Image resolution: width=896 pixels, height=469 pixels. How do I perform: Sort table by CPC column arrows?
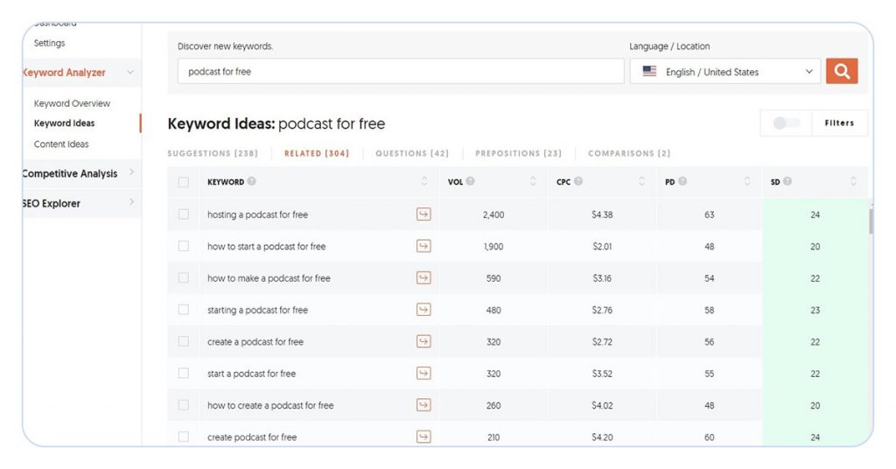641,181
